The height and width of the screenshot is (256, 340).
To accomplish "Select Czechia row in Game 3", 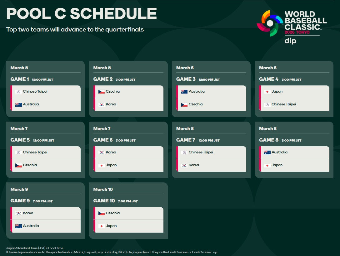I will point(211,104).
